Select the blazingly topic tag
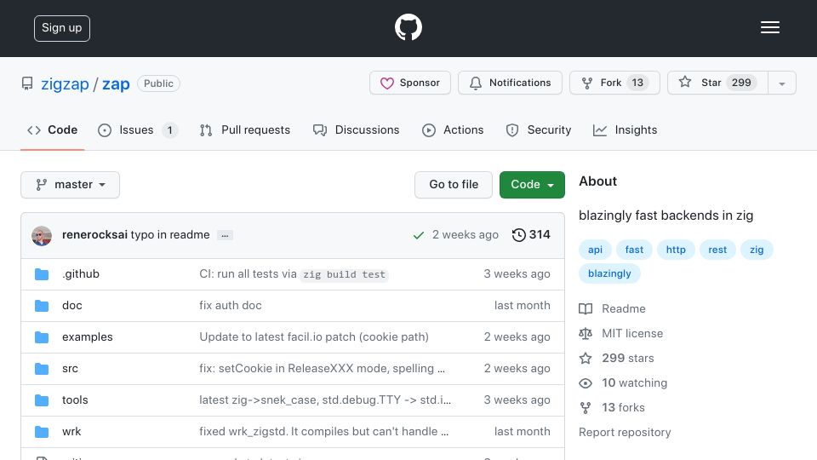The height and width of the screenshot is (460, 817). pyautogui.click(x=609, y=273)
